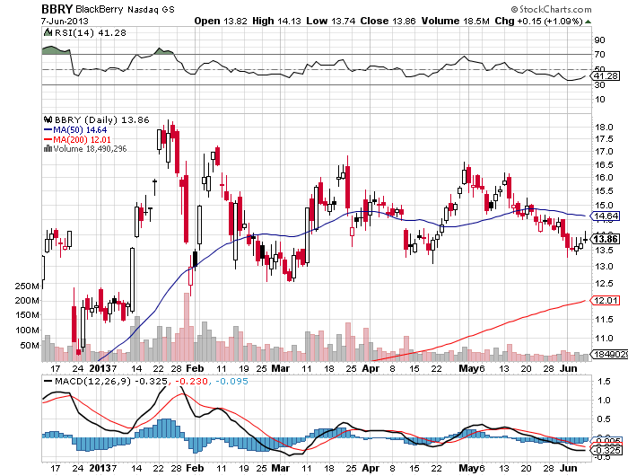
Task: Click the 2013 year label under the price panel
Action: (x=100, y=368)
